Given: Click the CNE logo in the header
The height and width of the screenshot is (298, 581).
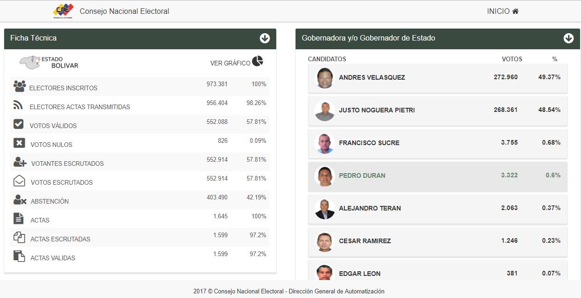Looking at the screenshot, I should coord(63,11).
